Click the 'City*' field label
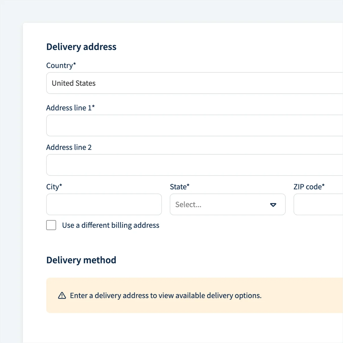The image size is (343, 343). click(x=54, y=187)
